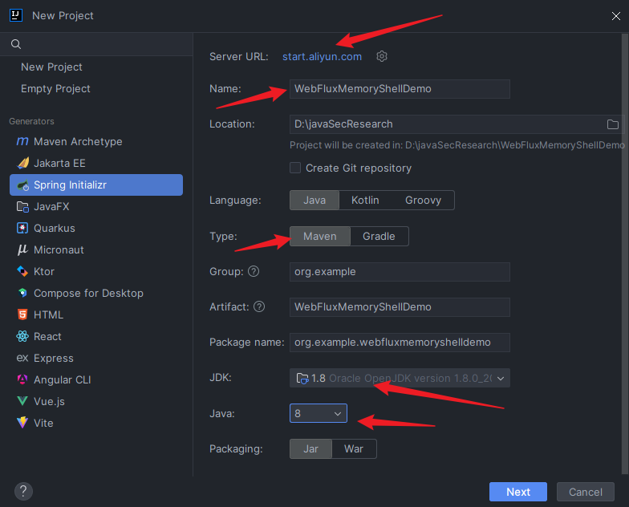629x507 pixels.
Task: Click the Artifact input field
Action: 400,306
